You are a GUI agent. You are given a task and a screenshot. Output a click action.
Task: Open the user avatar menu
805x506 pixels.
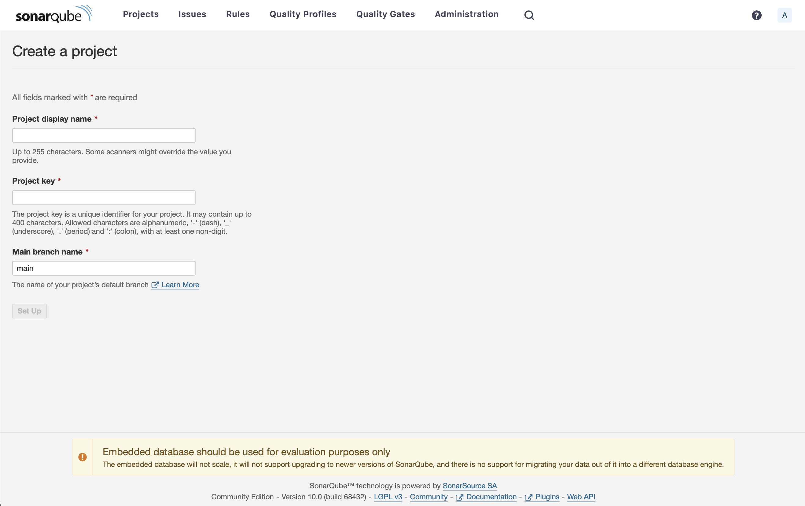point(785,15)
